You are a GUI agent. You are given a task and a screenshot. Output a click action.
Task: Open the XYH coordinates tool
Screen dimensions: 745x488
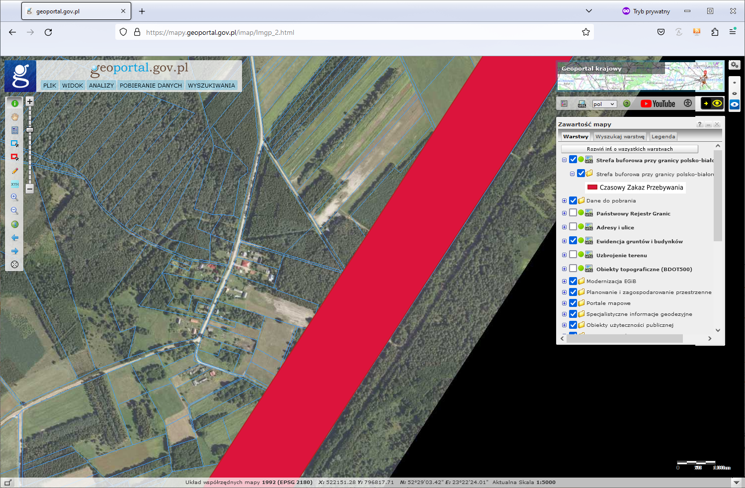(x=15, y=184)
